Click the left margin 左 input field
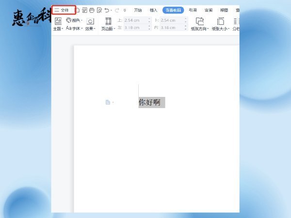 click(137, 29)
